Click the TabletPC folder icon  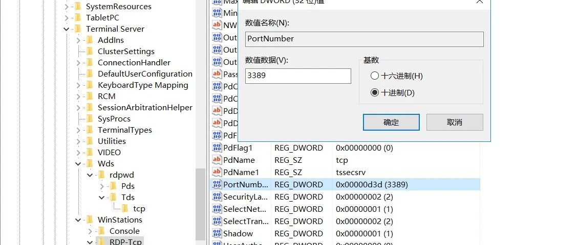77,18
